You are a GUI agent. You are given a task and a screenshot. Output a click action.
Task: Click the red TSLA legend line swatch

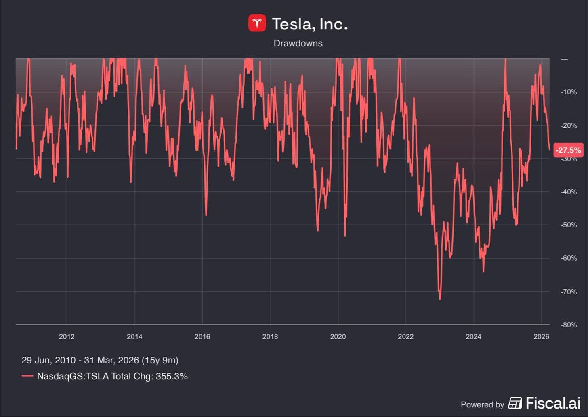pos(27,376)
